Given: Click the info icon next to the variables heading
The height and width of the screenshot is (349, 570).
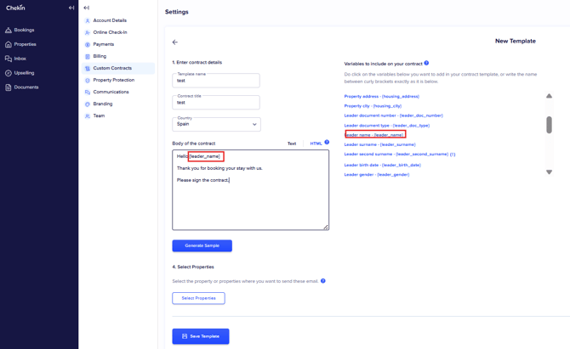Looking at the screenshot, I should (x=426, y=63).
